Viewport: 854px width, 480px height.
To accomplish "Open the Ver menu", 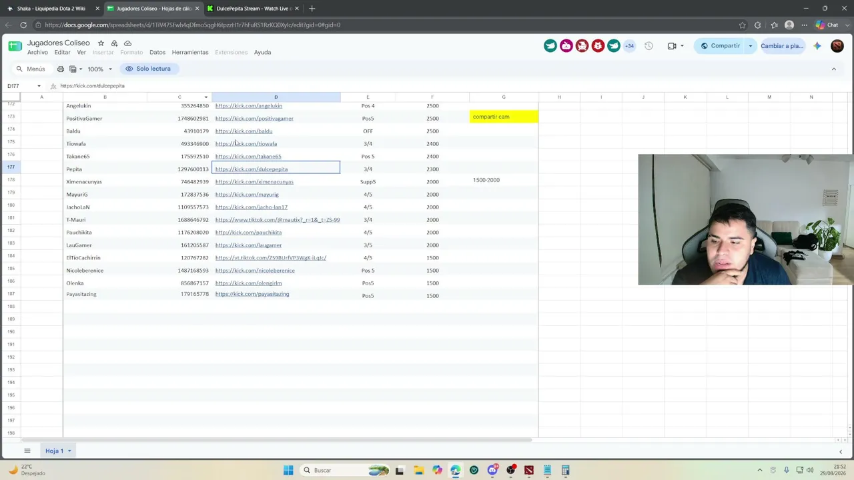I will click(81, 53).
